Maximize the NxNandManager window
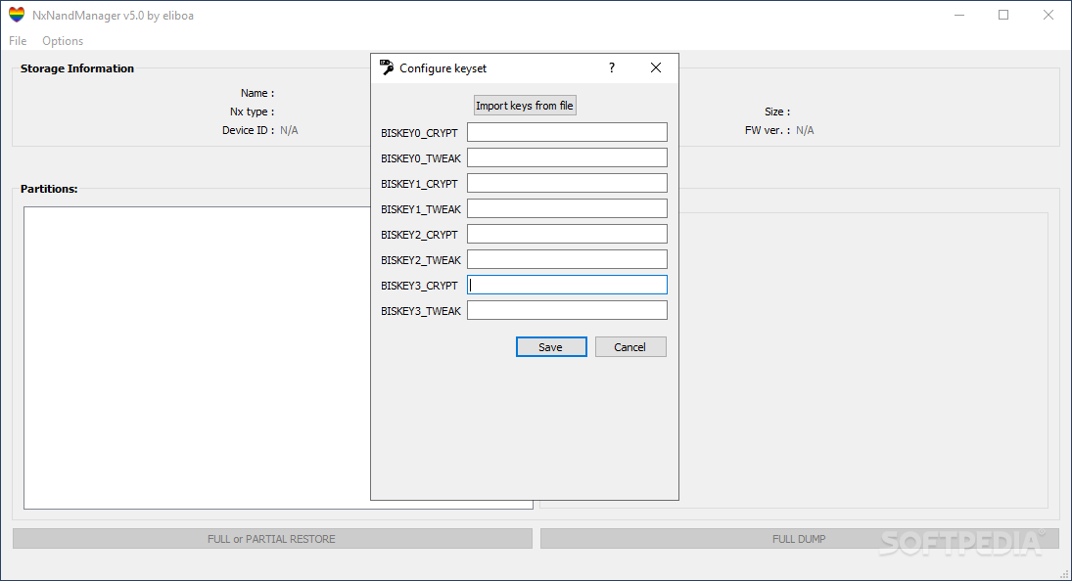The image size is (1072, 581). point(1002,15)
